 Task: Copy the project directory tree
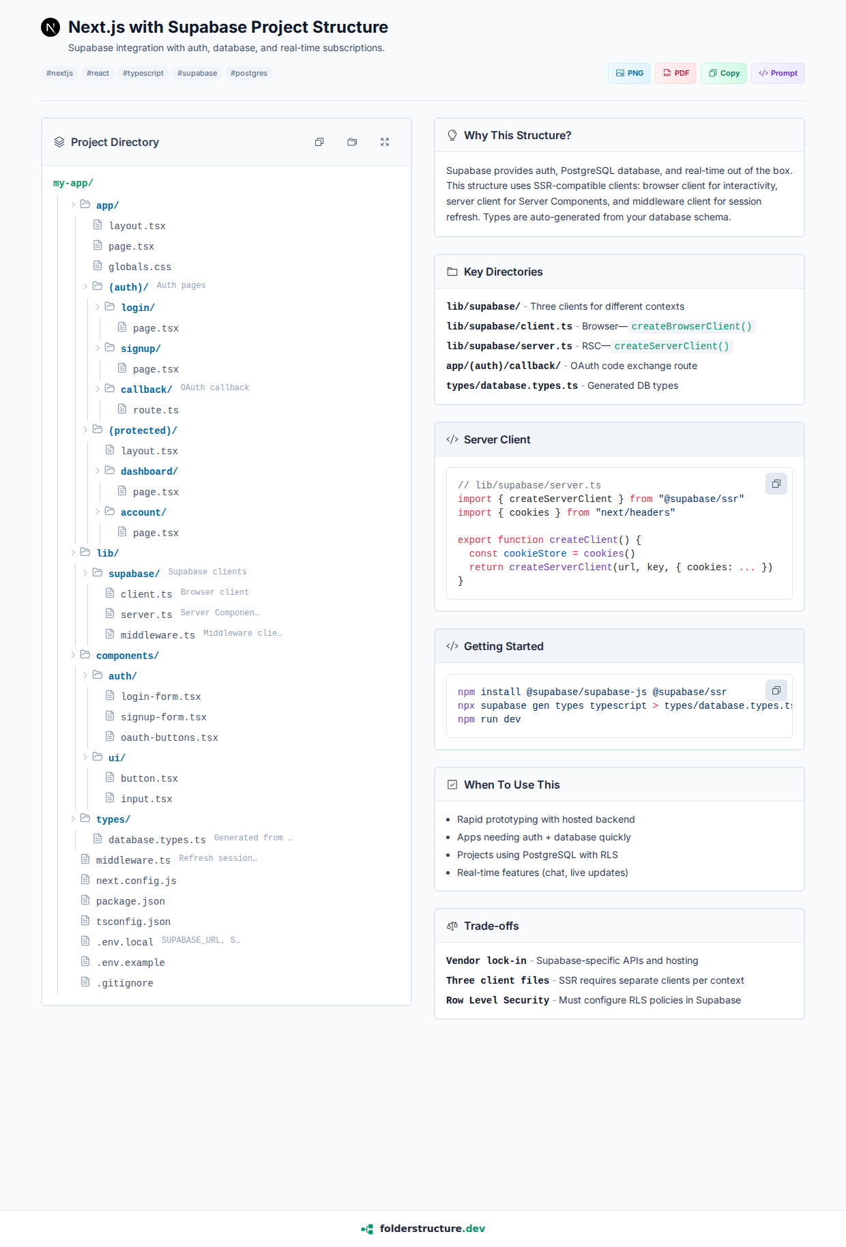[x=319, y=142]
